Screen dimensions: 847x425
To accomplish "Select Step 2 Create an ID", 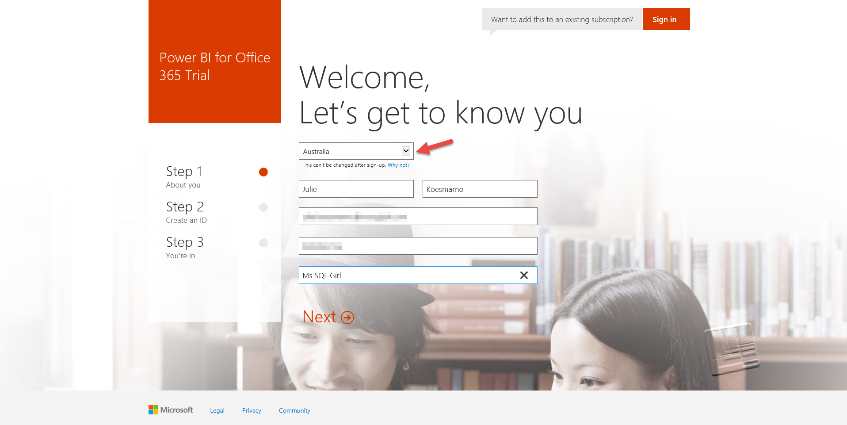I will point(186,212).
